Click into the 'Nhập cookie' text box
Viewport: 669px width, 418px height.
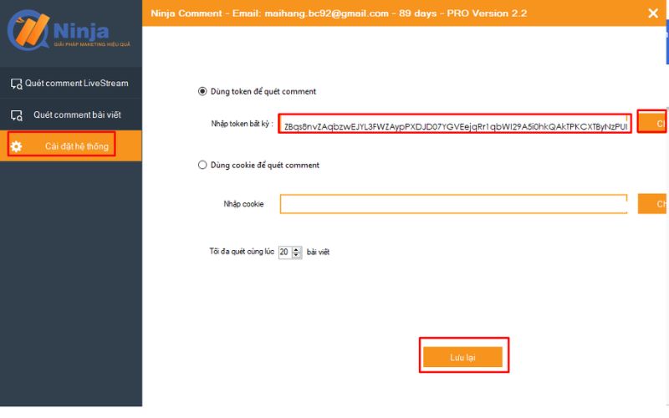pyautogui.click(x=453, y=204)
